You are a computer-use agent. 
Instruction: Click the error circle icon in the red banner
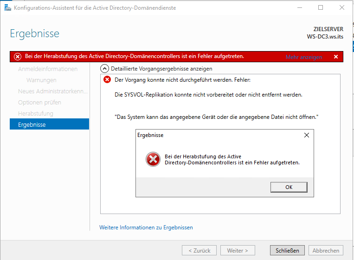click(18, 57)
